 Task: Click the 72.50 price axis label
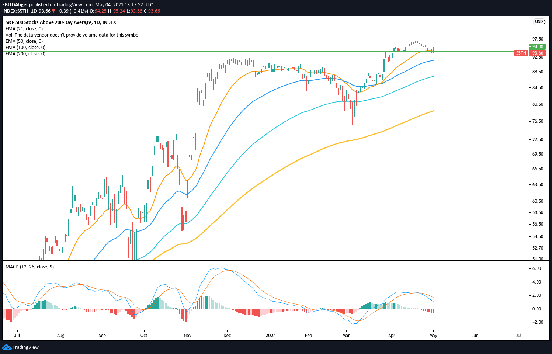click(x=538, y=140)
